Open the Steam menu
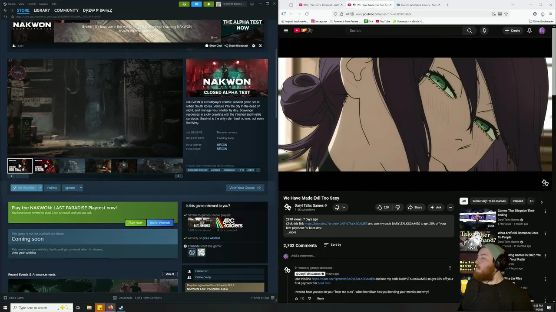 click(x=11, y=4)
